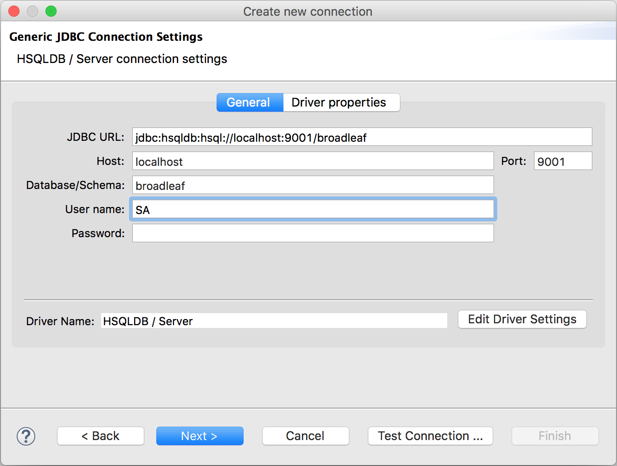Click the Port field showing 9001
617x466 pixels.
[562, 161]
